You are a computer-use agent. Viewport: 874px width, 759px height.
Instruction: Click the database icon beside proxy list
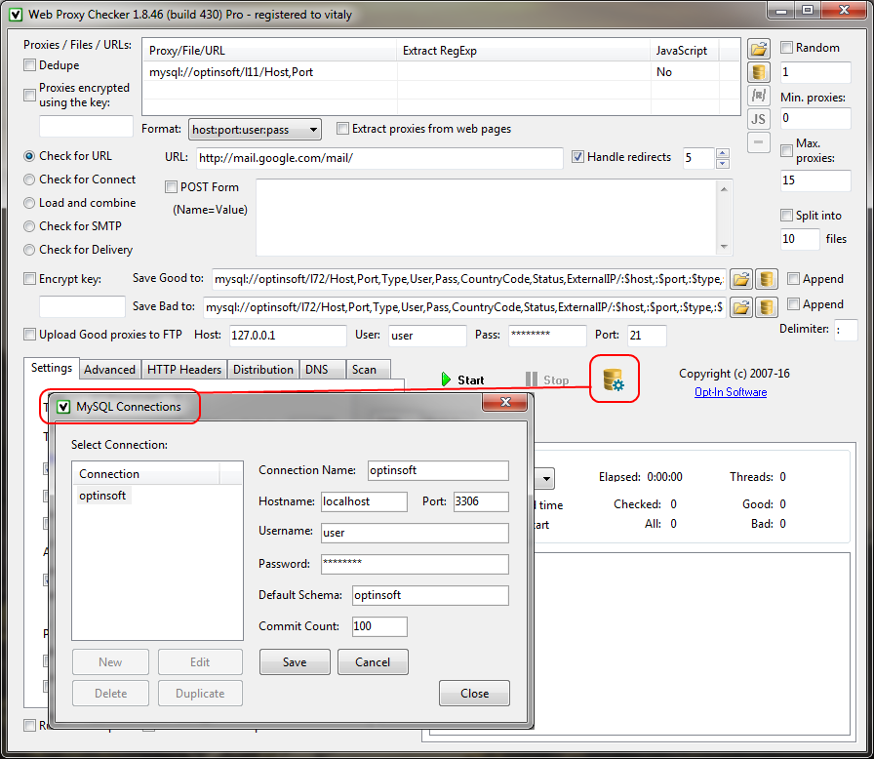758,72
